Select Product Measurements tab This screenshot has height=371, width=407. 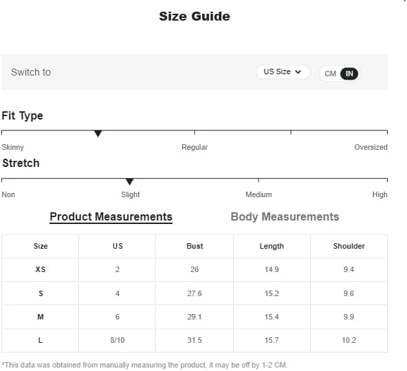[x=111, y=216]
